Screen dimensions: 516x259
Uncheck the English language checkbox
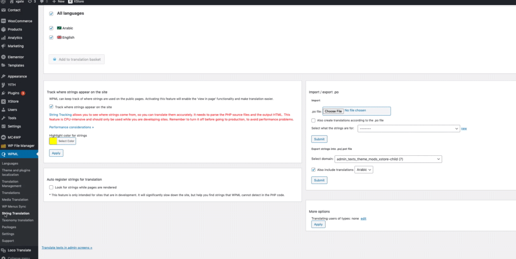[x=51, y=38]
